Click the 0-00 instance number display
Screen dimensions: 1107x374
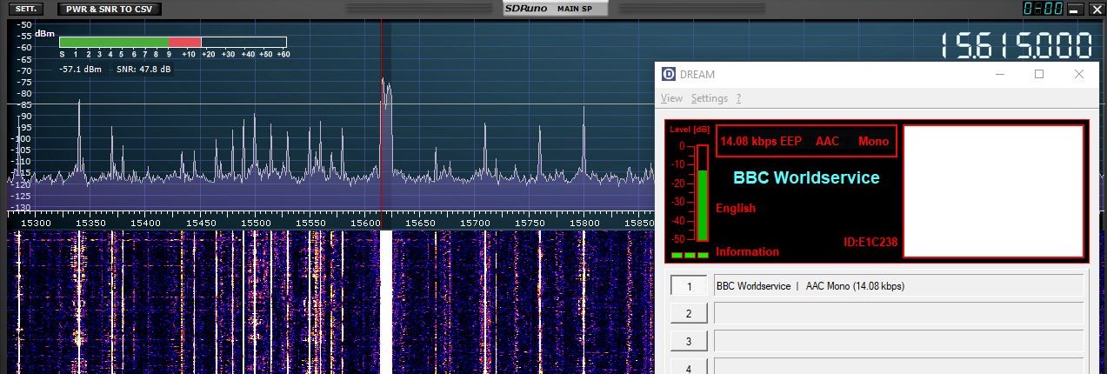coord(1043,9)
